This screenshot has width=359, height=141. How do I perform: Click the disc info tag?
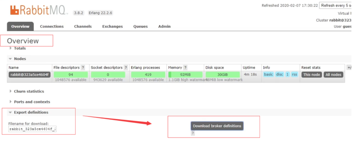point(280,74)
